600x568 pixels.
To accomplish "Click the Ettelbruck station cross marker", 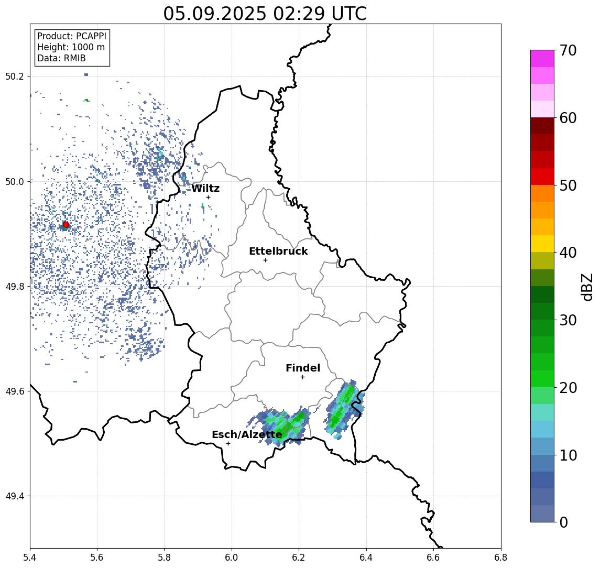I will (x=265, y=260).
